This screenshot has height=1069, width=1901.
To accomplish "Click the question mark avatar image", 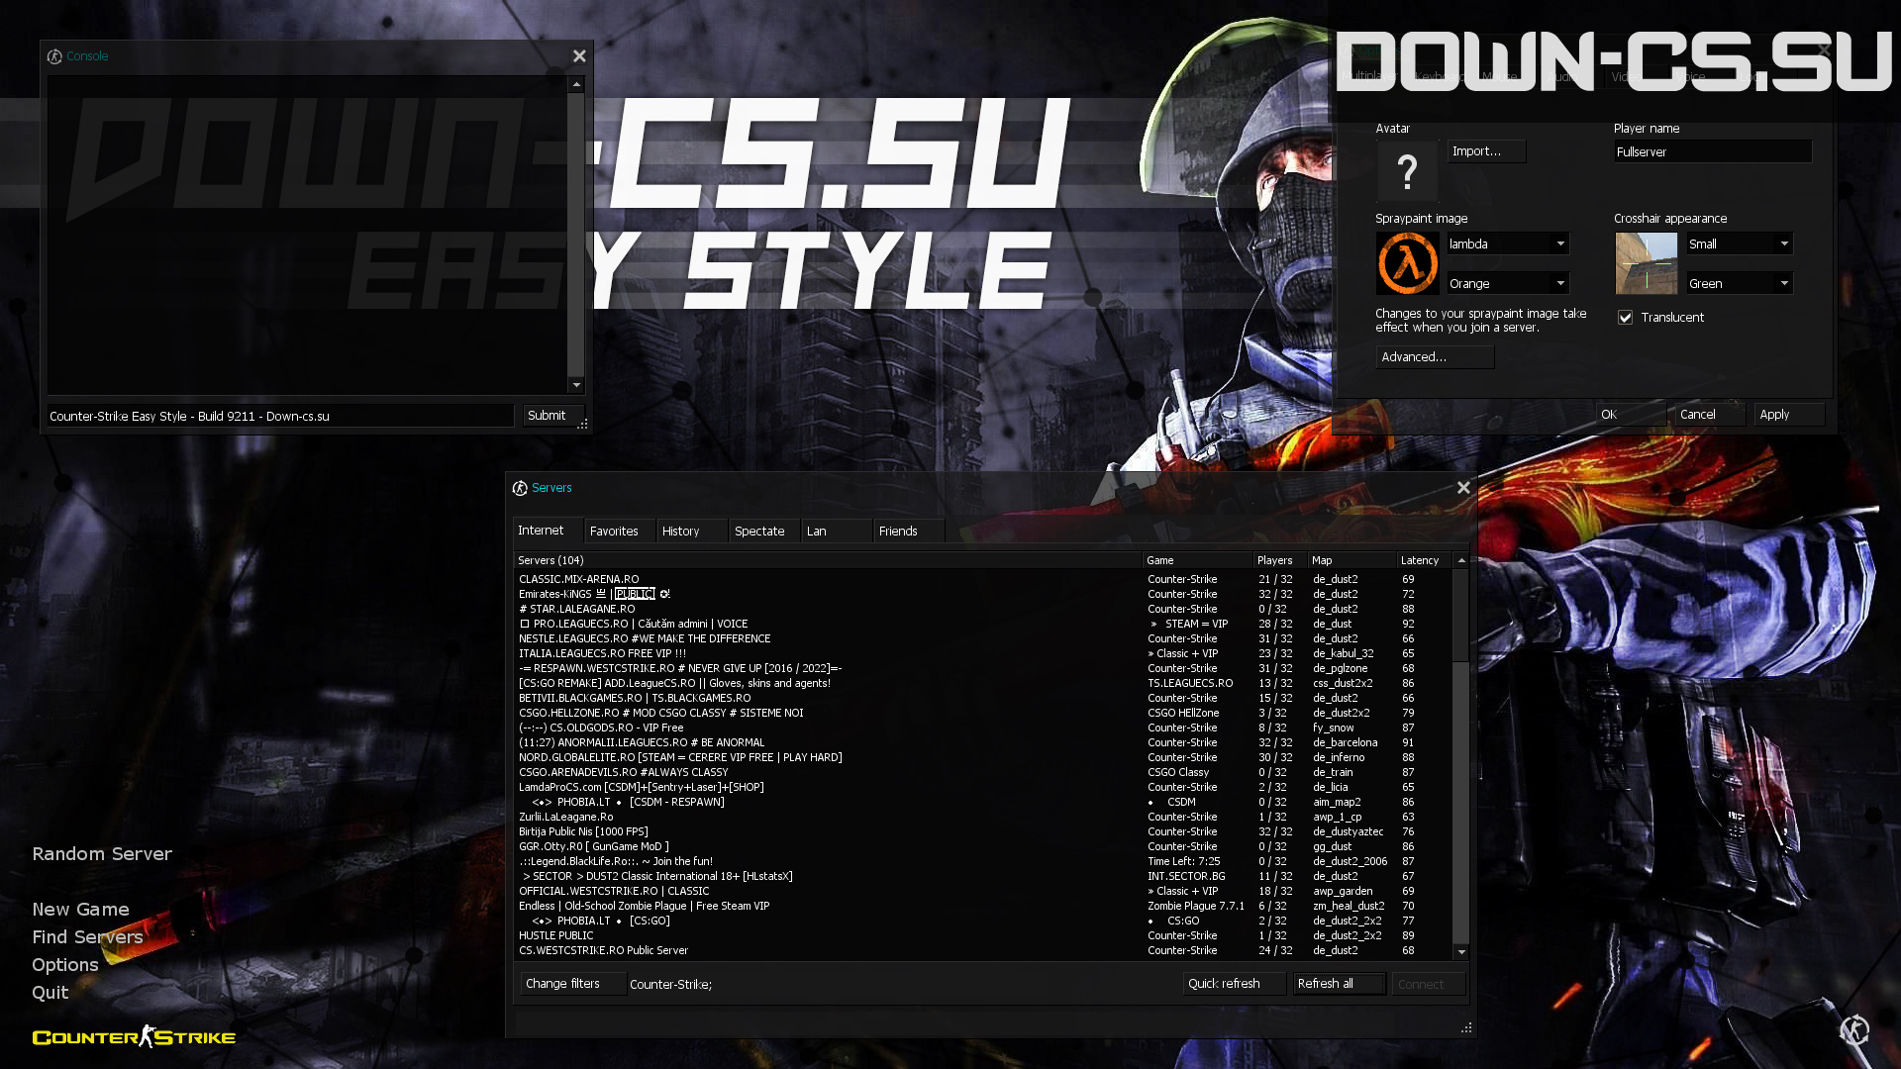I will point(1407,171).
